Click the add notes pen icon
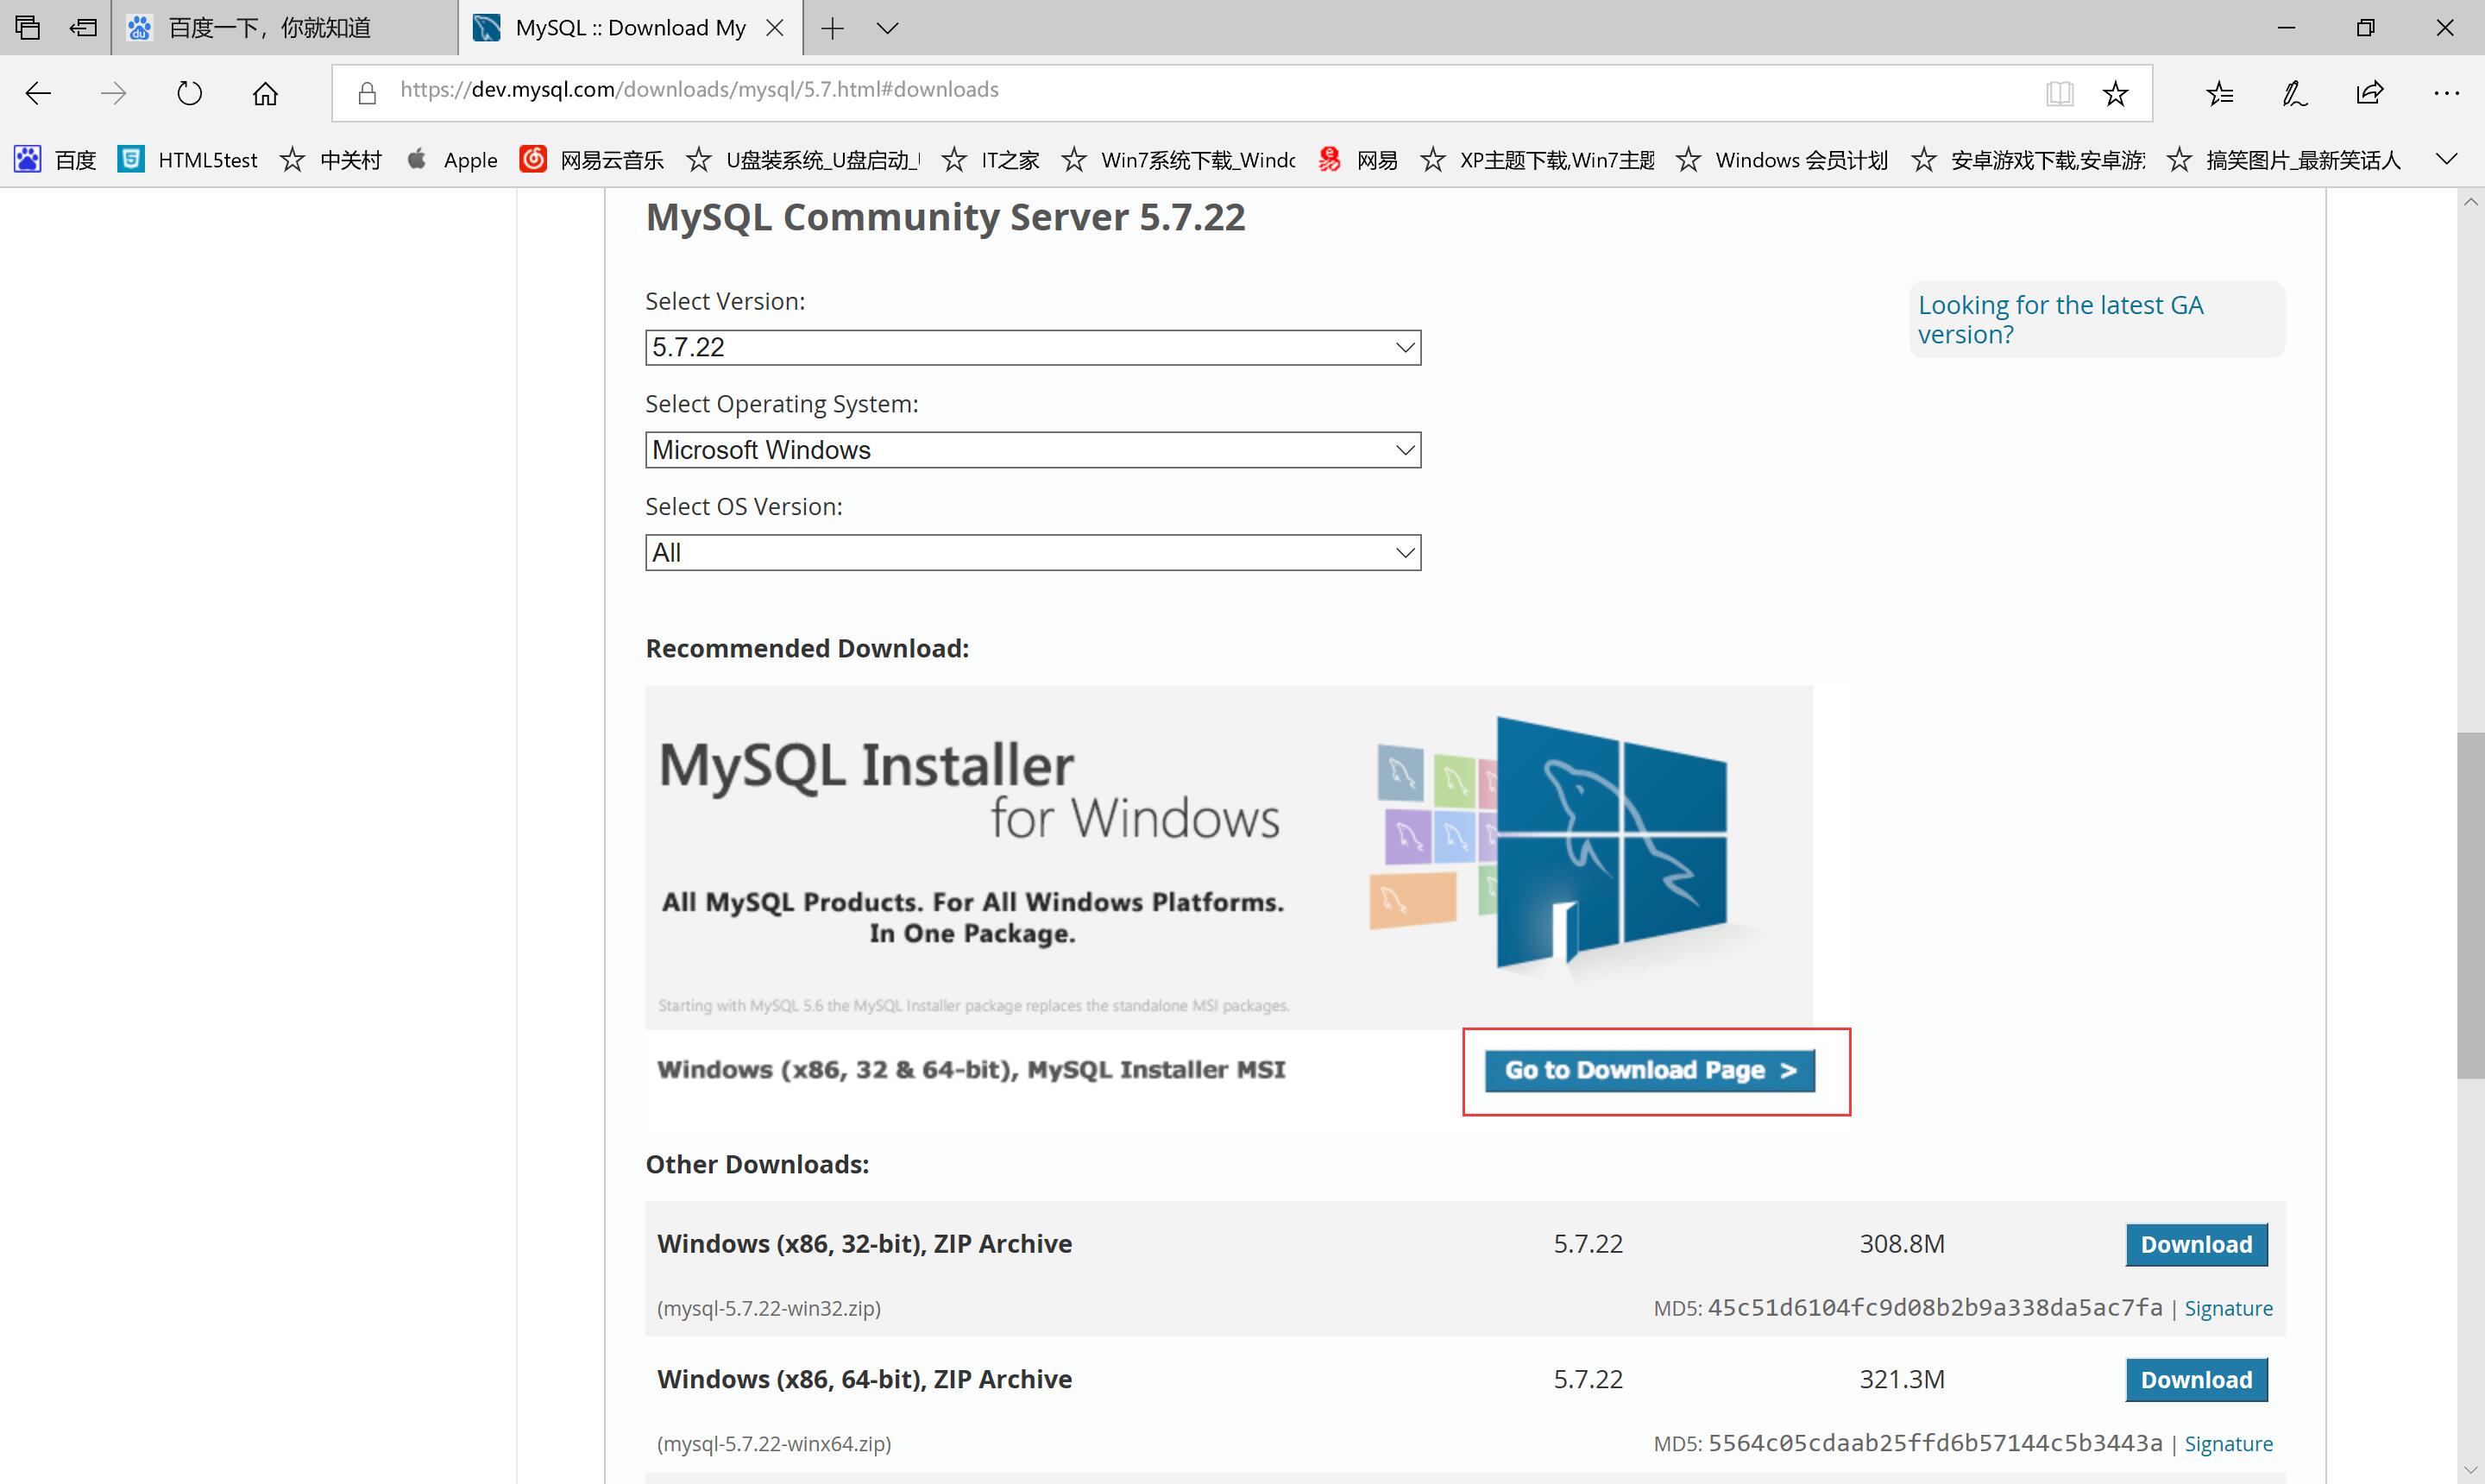This screenshot has width=2485, height=1484. [2294, 93]
